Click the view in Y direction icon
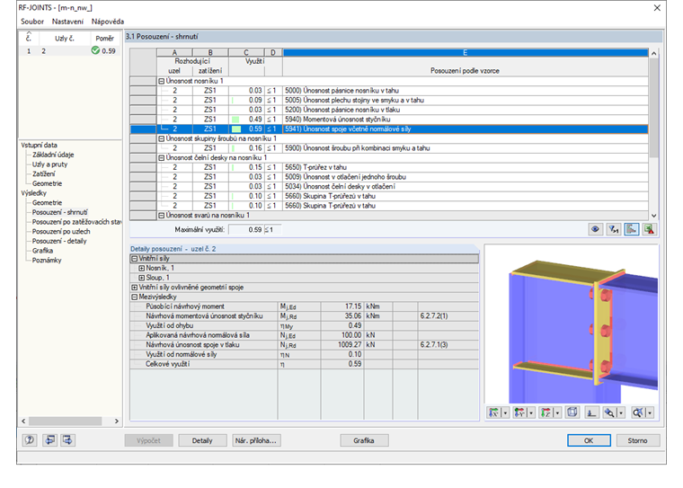 519,413
